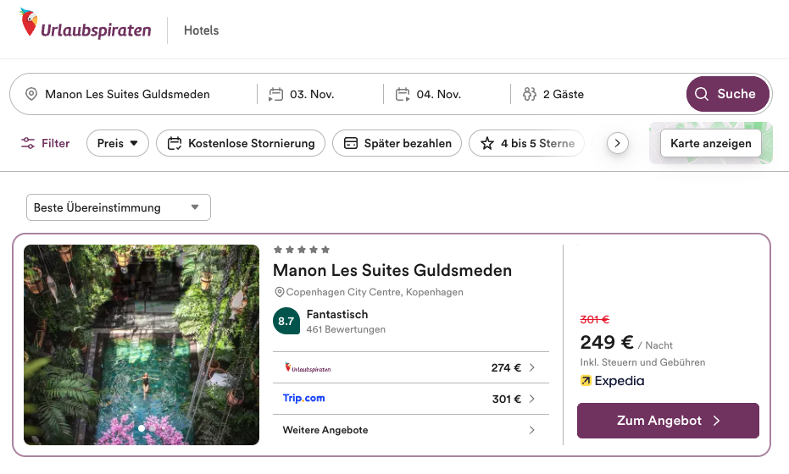This screenshot has height=474, width=789.
Task: Open the Preis dropdown
Action: (118, 143)
